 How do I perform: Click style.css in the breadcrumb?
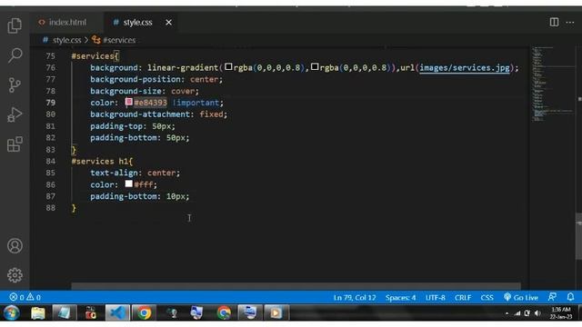pos(66,40)
